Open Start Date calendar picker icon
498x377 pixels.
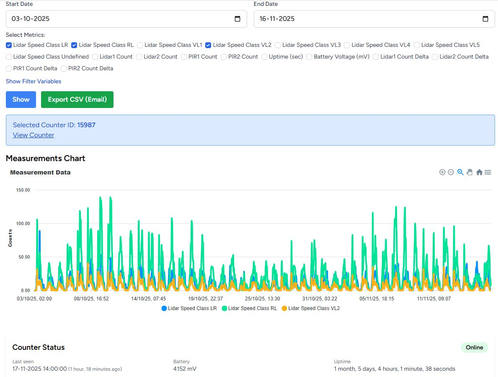(237, 19)
